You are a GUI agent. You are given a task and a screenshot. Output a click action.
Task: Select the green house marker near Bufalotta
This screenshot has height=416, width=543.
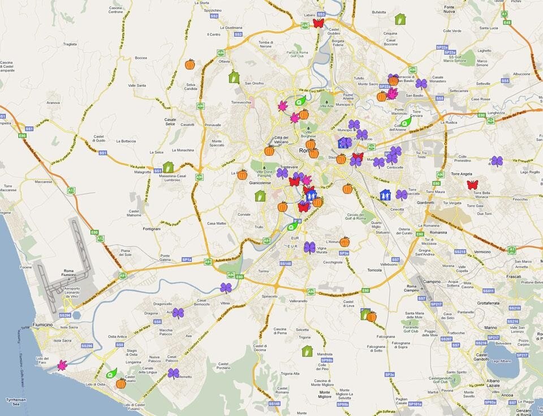(x=400, y=19)
